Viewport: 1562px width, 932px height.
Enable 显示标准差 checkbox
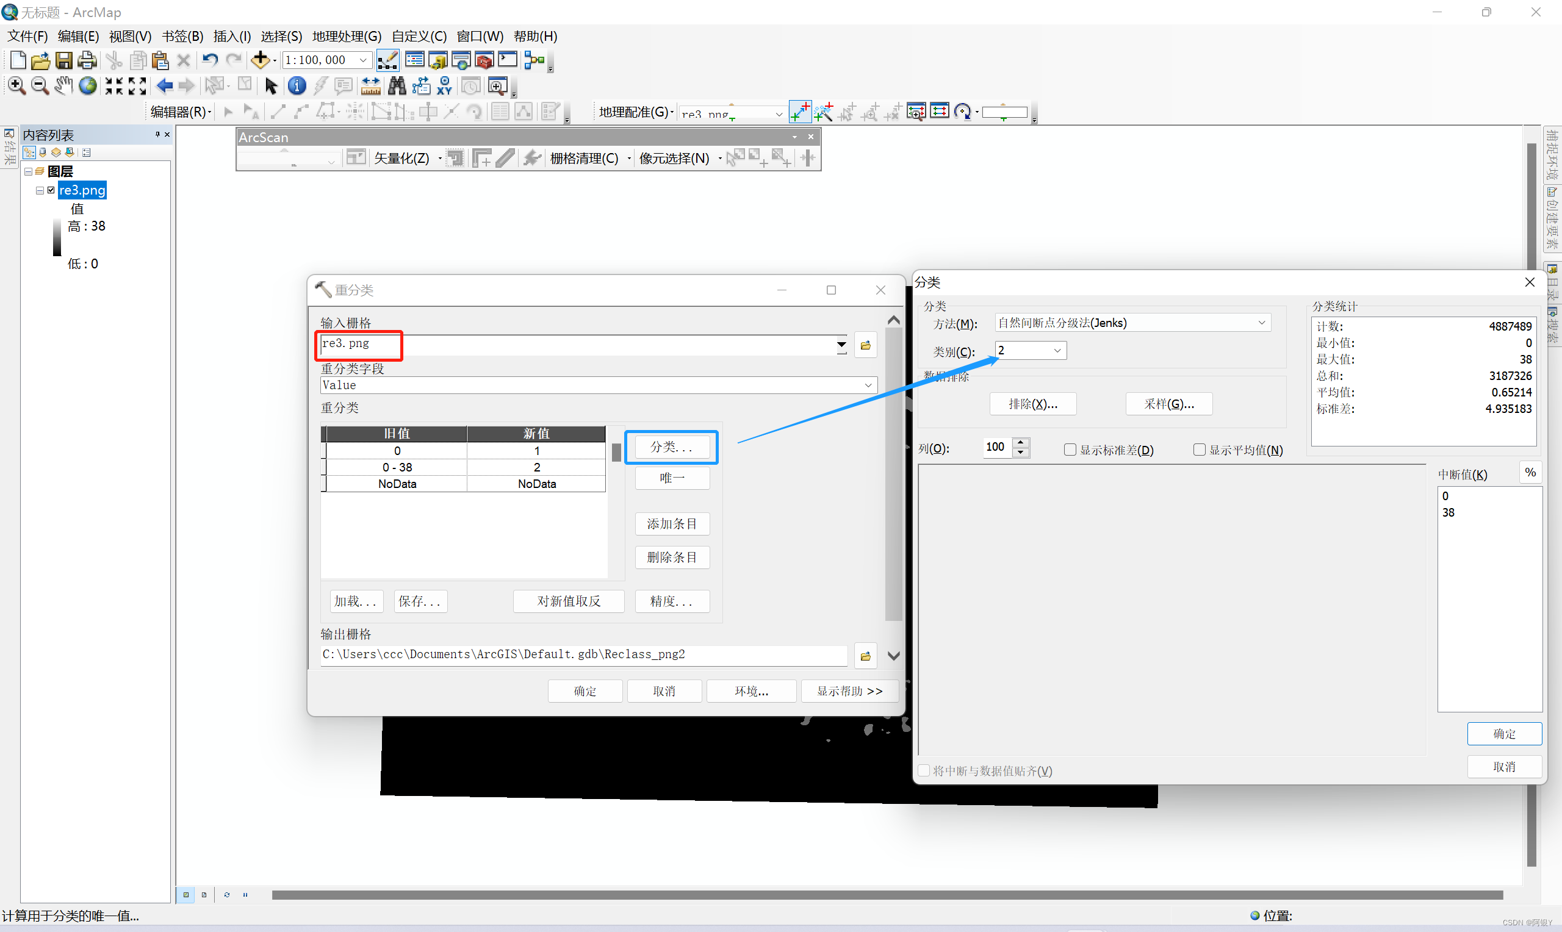[1070, 450]
